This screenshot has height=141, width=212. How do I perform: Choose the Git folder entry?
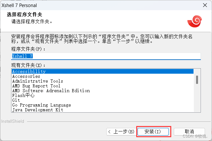coord(103,100)
